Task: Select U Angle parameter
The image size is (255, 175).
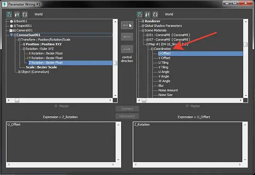Action: 164,72
